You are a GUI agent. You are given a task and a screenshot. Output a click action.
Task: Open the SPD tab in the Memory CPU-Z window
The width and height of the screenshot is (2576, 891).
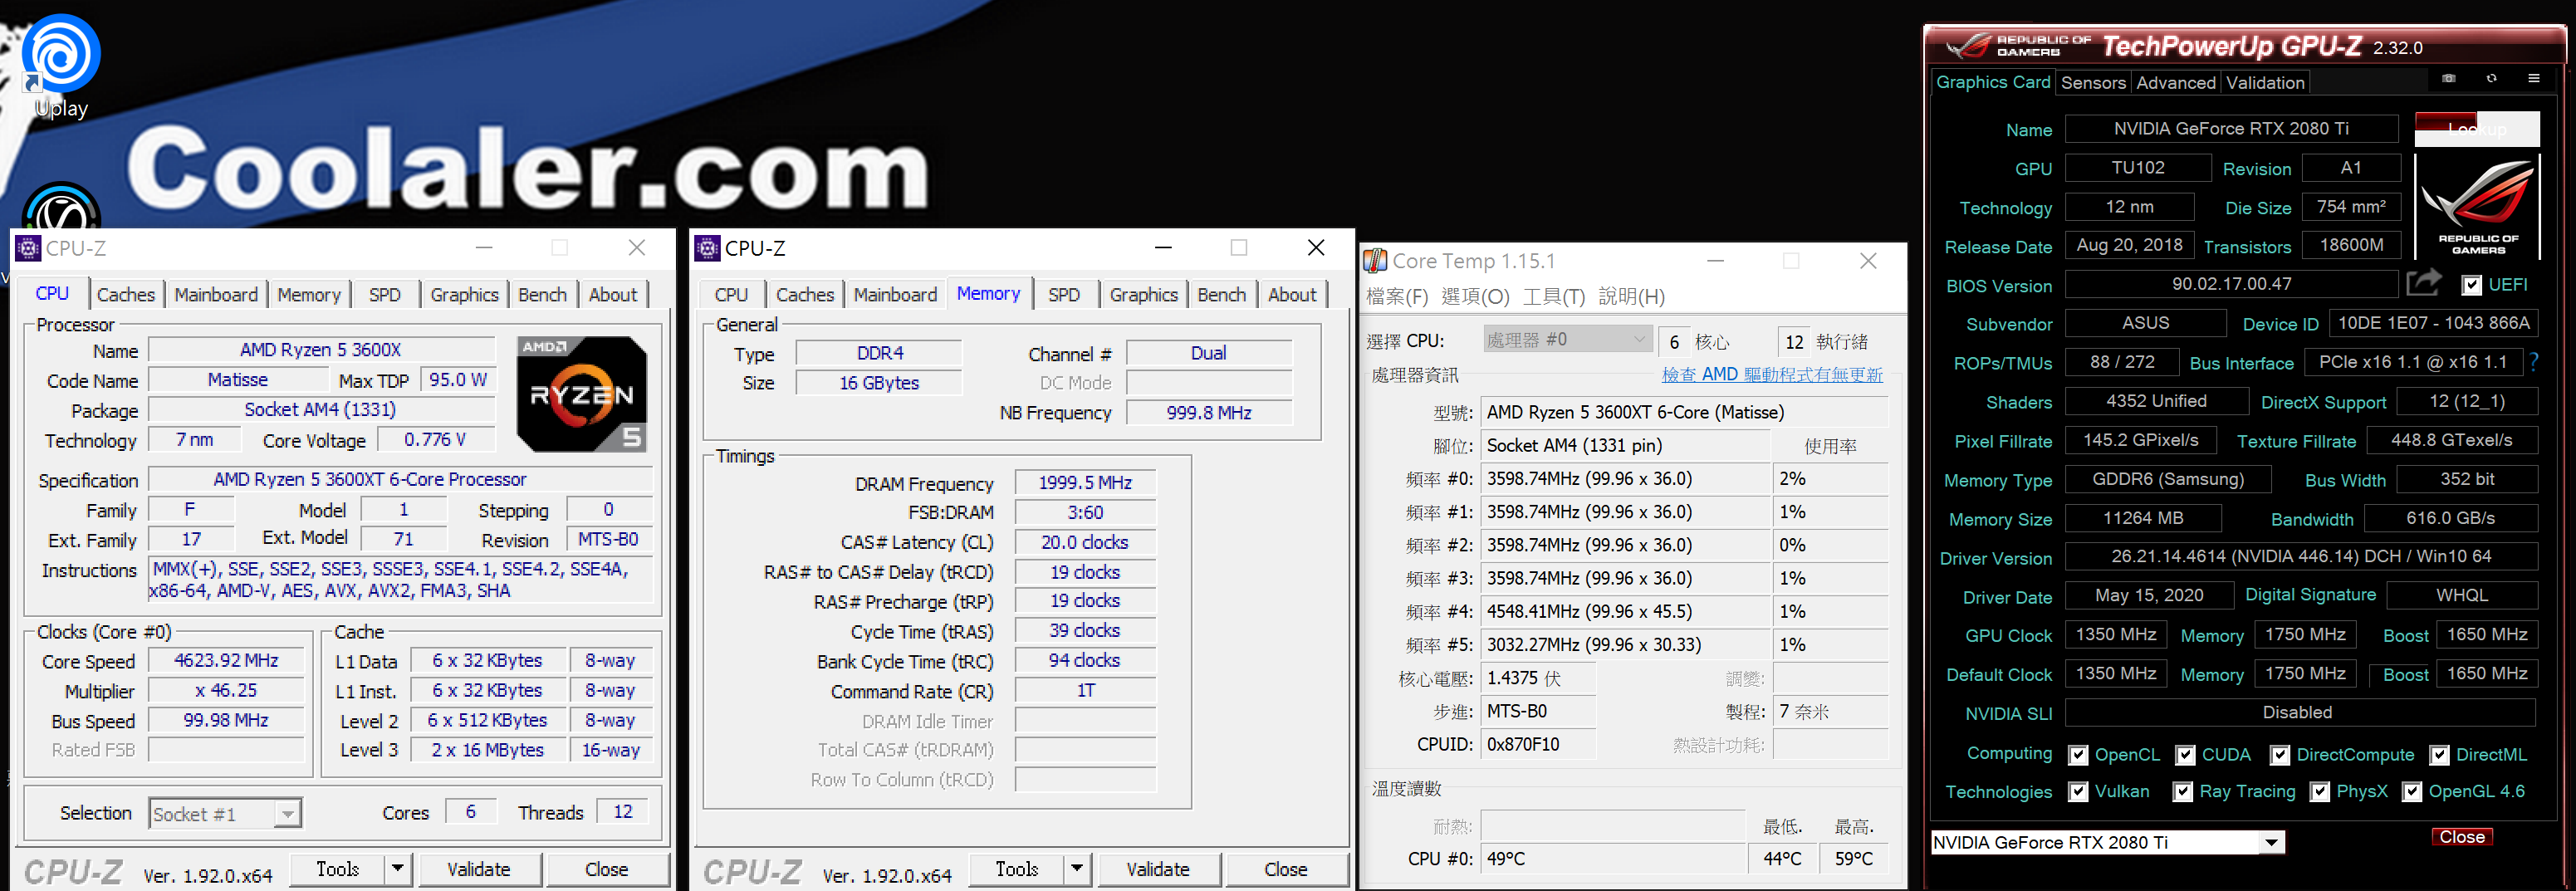(x=1064, y=294)
